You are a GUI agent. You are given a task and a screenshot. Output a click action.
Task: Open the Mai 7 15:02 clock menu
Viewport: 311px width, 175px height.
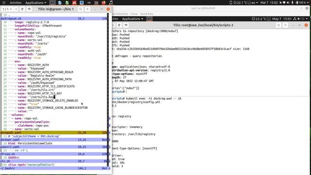coord(269,2)
